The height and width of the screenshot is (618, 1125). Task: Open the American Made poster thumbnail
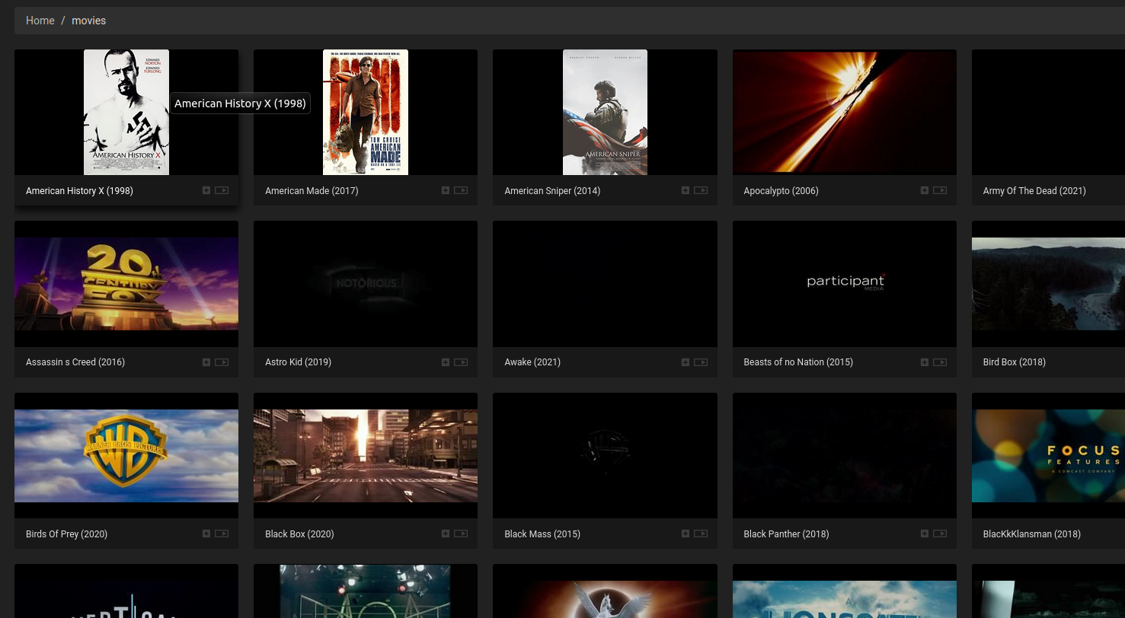[366, 113]
